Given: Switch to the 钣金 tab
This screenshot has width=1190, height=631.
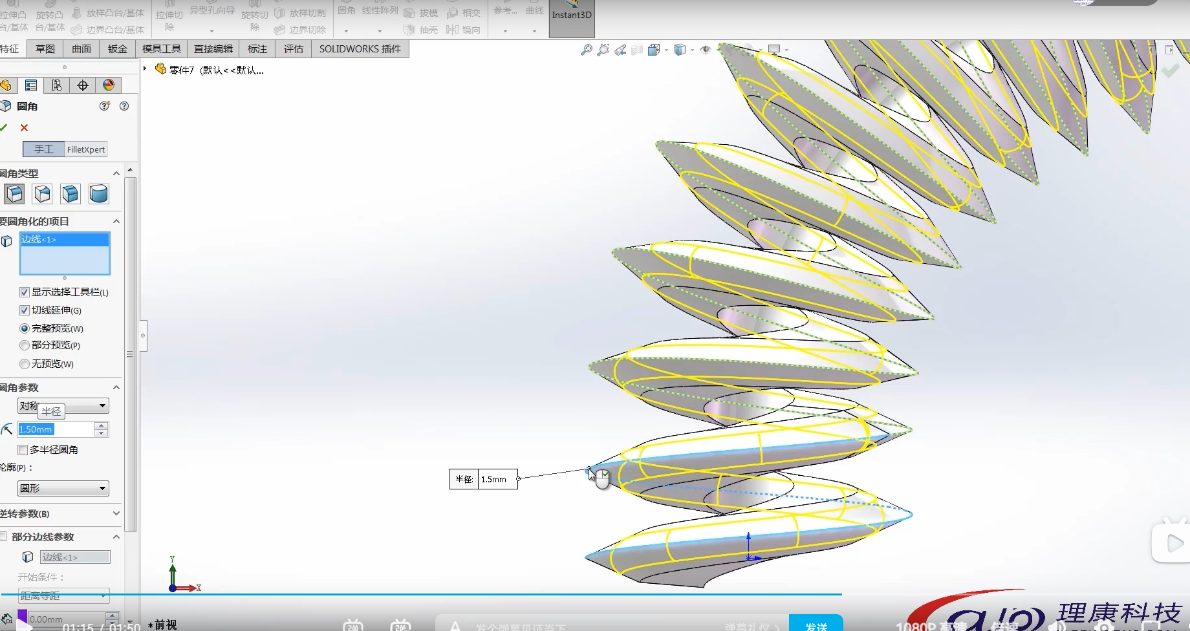Looking at the screenshot, I should pos(118,49).
